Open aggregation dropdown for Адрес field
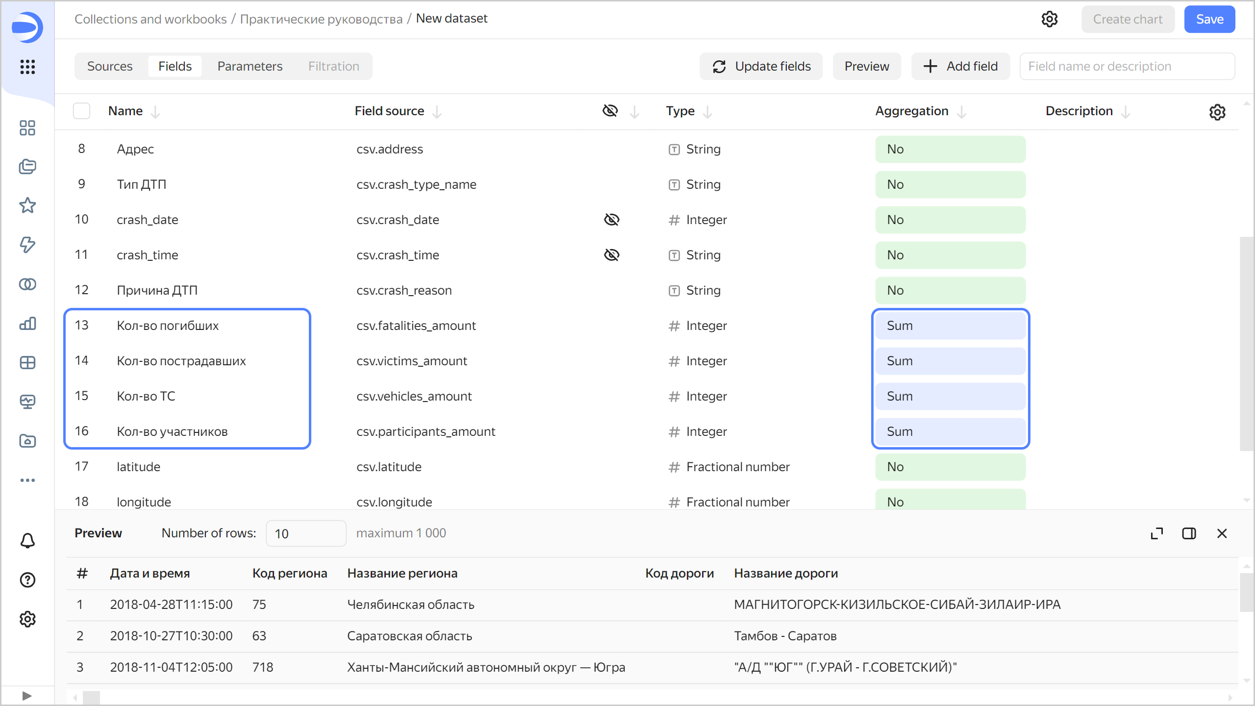The image size is (1255, 706). (950, 149)
